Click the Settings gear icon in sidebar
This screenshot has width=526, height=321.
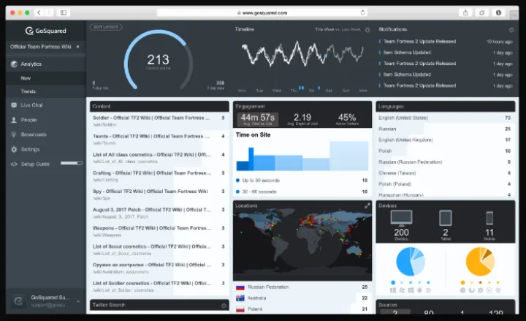tap(14, 149)
